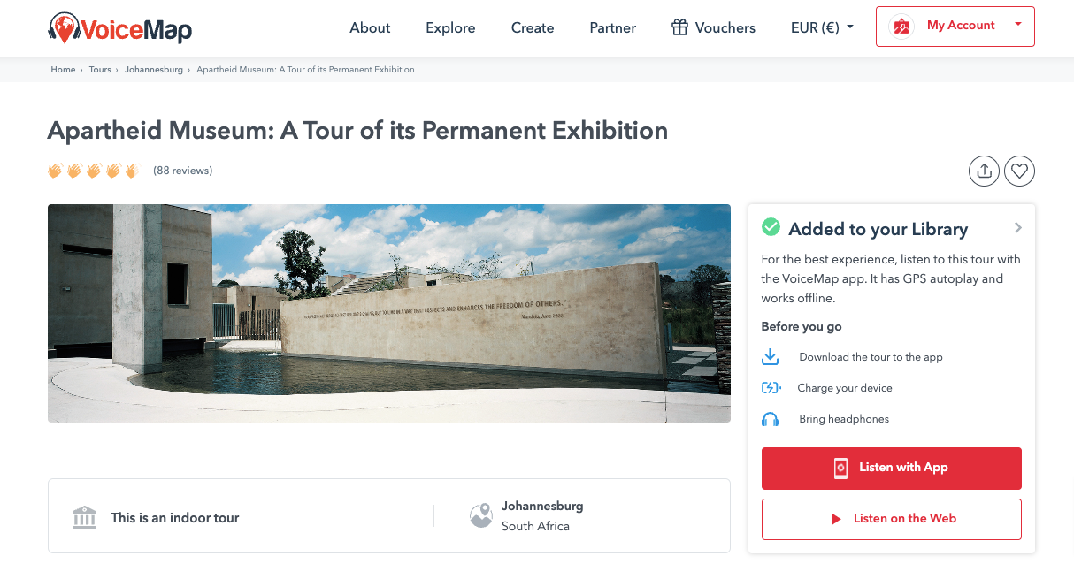Open the Explore menu item
This screenshot has width=1074, height=579.
pyautogui.click(x=450, y=27)
